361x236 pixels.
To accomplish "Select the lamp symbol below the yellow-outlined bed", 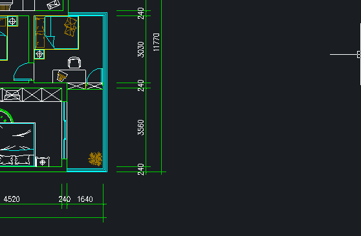I will tap(39, 54).
